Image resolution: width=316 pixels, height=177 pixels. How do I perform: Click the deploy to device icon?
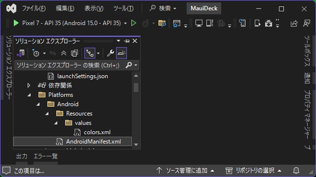click(257, 23)
